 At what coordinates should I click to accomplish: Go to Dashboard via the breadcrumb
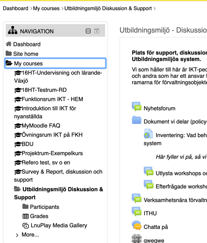[16, 8]
